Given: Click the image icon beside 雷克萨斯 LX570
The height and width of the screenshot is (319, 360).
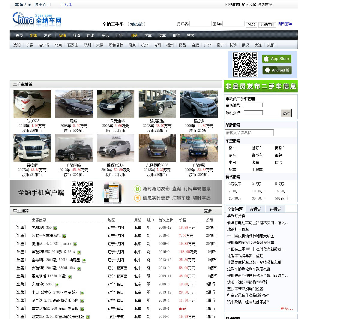Looking at the screenshot, I should pyautogui.click(x=70, y=277).
